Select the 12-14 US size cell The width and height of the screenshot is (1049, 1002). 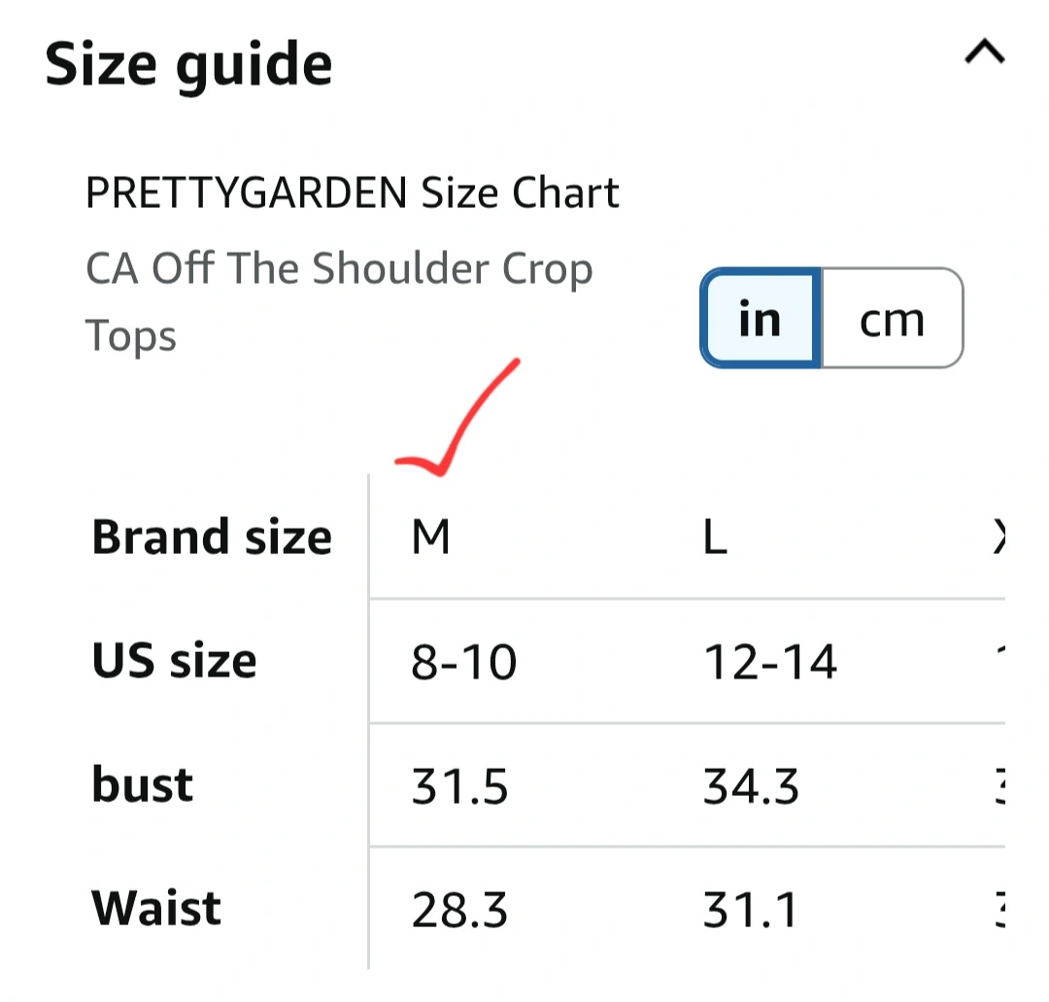click(x=769, y=663)
